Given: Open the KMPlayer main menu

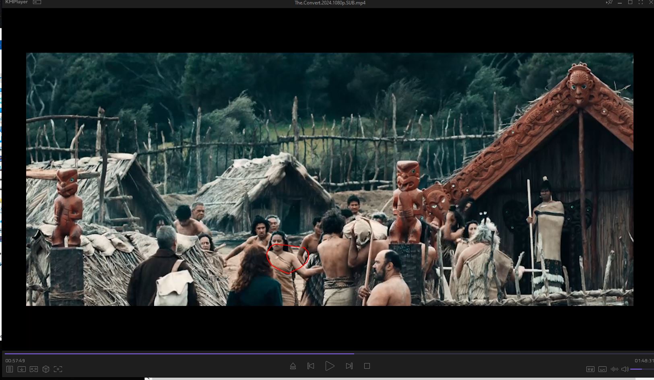Looking at the screenshot, I should pos(16,2).
